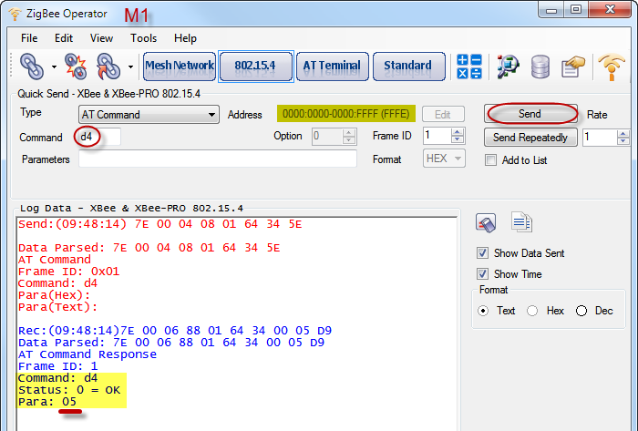This screenshot has width=638, height=431.
Task: Click the network search magnifier icon
Action: [x=508, y=67]
